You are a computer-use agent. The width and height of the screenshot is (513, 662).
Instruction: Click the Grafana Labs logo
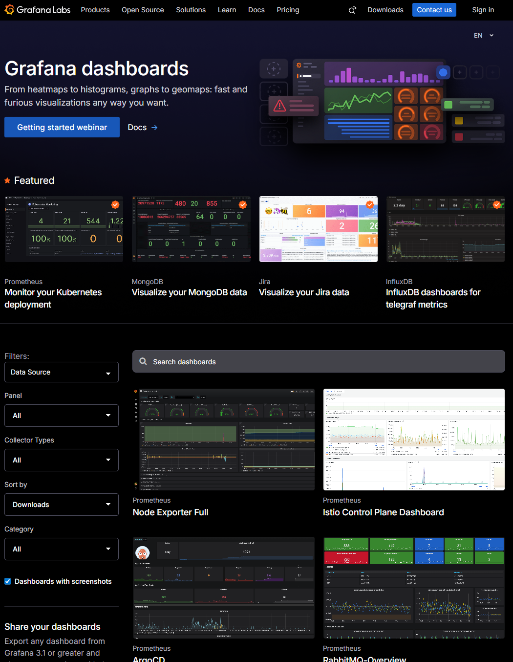coord(38,10)
